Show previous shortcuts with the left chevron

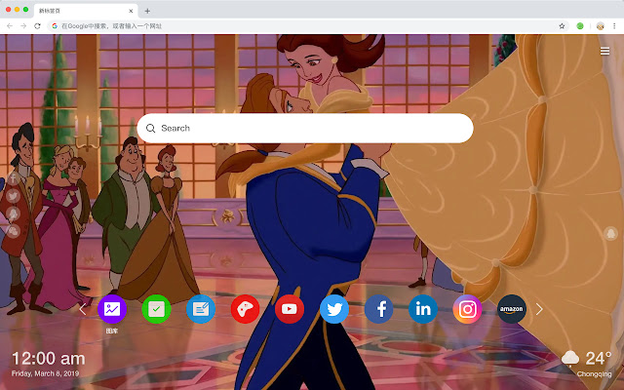pyautogui.click(x=82, y=309)
